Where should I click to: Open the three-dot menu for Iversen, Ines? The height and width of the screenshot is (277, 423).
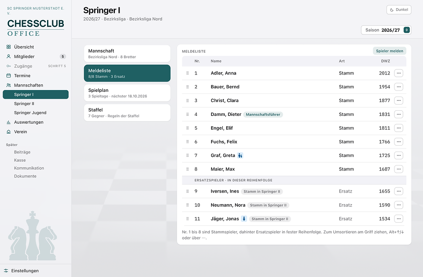click(398, 191)
